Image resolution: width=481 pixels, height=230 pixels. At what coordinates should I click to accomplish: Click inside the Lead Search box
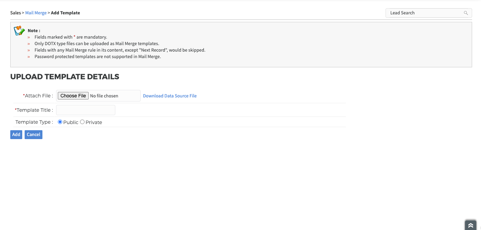pyautogui.click(x=424, y=13)
